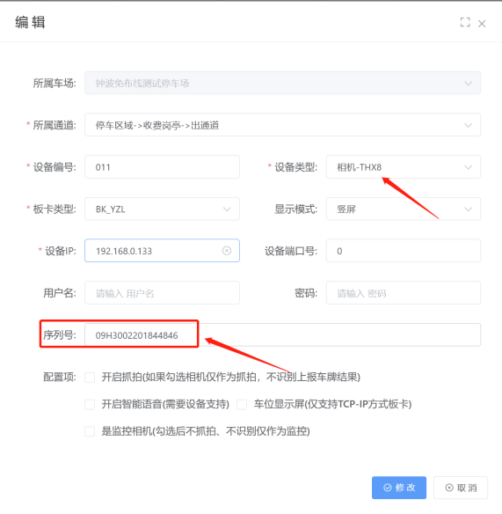Clear the 设备IP field with the x icon
The width and height of the screenshot is (502, 514).
227,251
